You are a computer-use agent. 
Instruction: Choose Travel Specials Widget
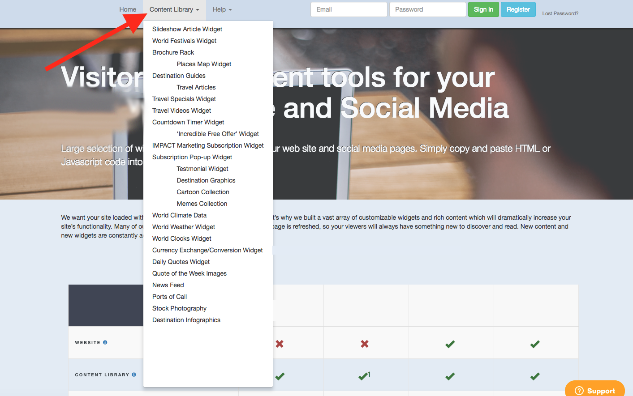click(184, 99)
